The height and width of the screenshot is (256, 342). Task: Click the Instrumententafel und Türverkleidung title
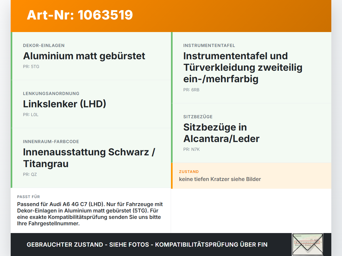[243, 67]
